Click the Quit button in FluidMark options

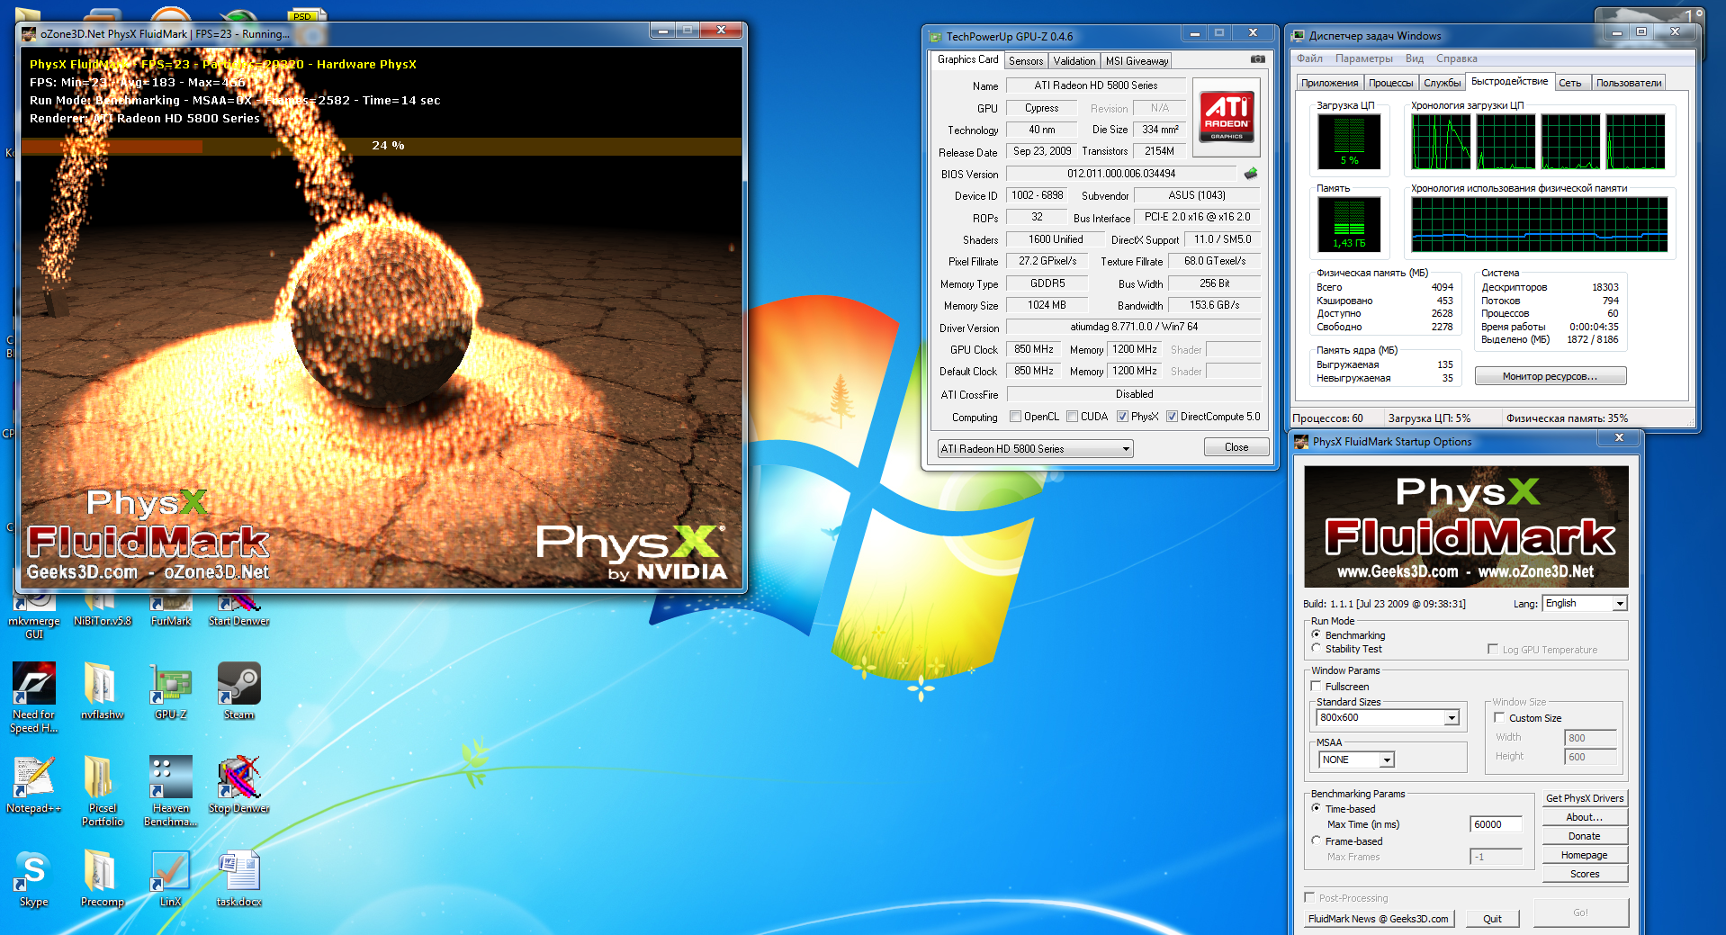1492,919
